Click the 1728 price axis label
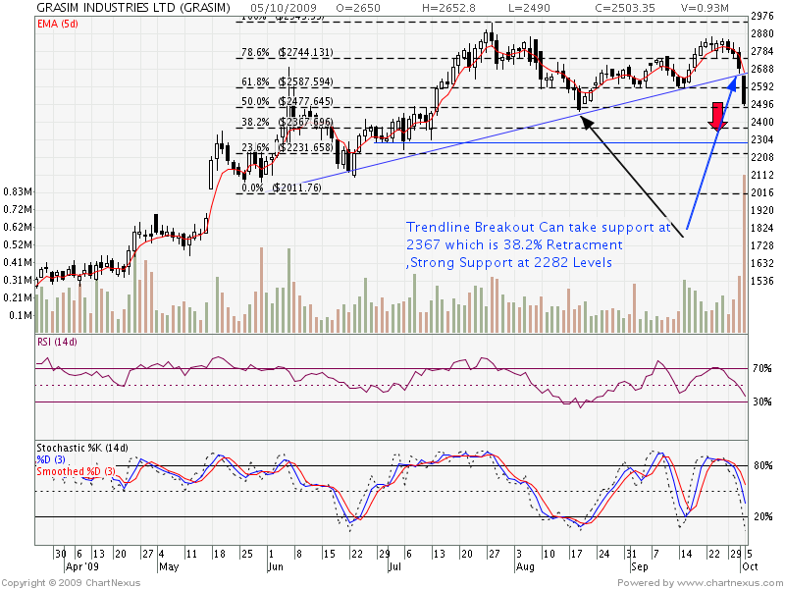This screenshot has width=785, height=589. tap(762, 245)
